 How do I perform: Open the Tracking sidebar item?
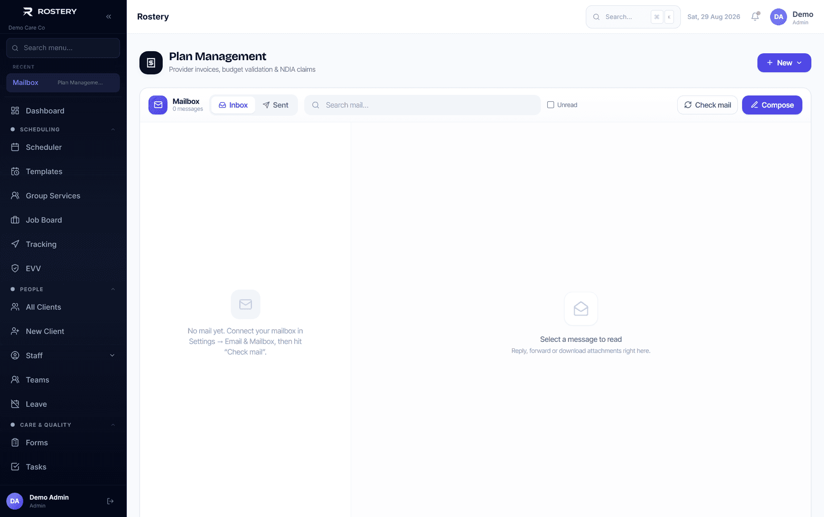pos(63,244)
